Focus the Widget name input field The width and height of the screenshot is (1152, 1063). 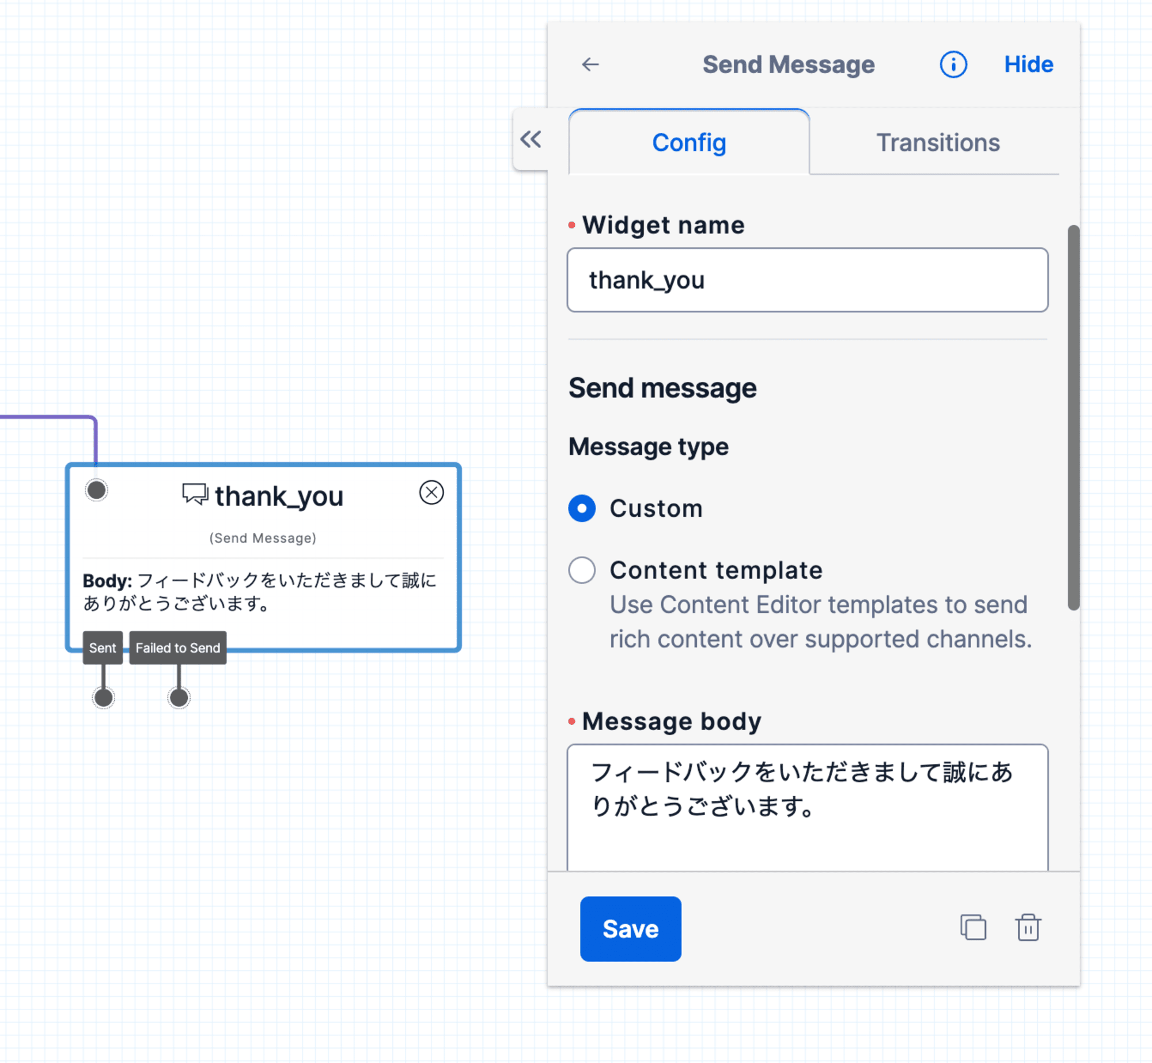pos(807,280)
